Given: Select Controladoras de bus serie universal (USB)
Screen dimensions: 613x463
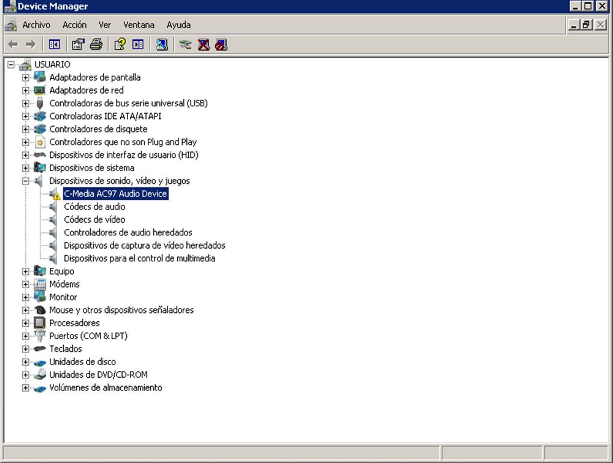Looking at the screenshot, I should (128, 103).
